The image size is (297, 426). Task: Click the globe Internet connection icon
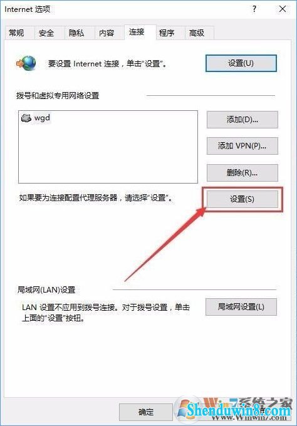(26, 63)
